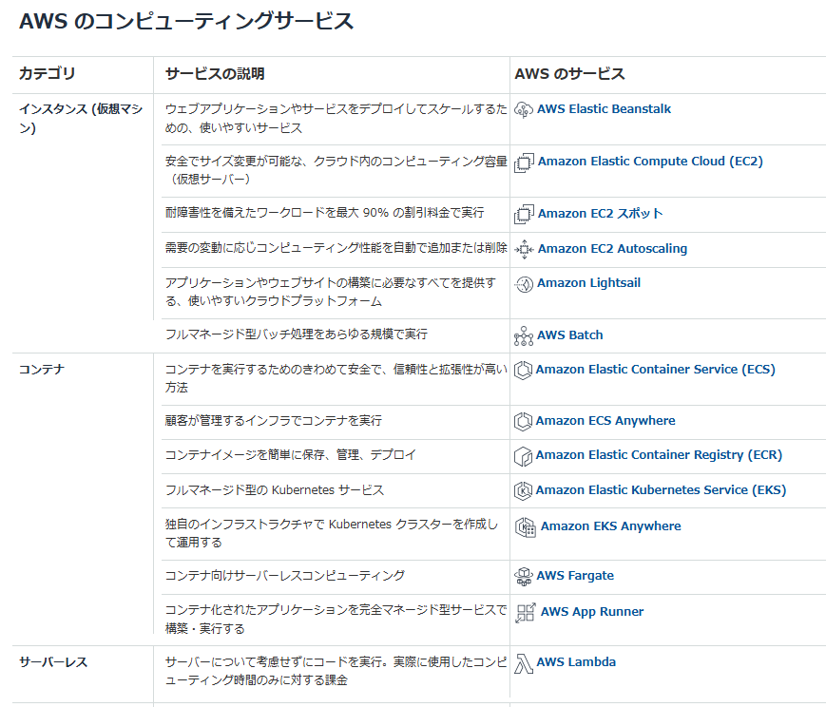The height and width of the screenshot is (707, 826).
Task: Go to Amazon EC2 Autoscaling page
Action: (612, 249)
